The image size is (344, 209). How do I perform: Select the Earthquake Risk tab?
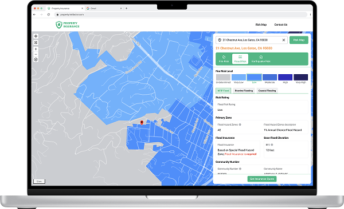[x=261, y=59]
